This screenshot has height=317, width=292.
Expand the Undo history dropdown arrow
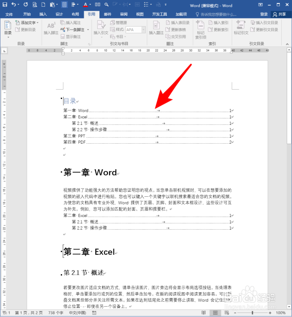tap(18, 5)
